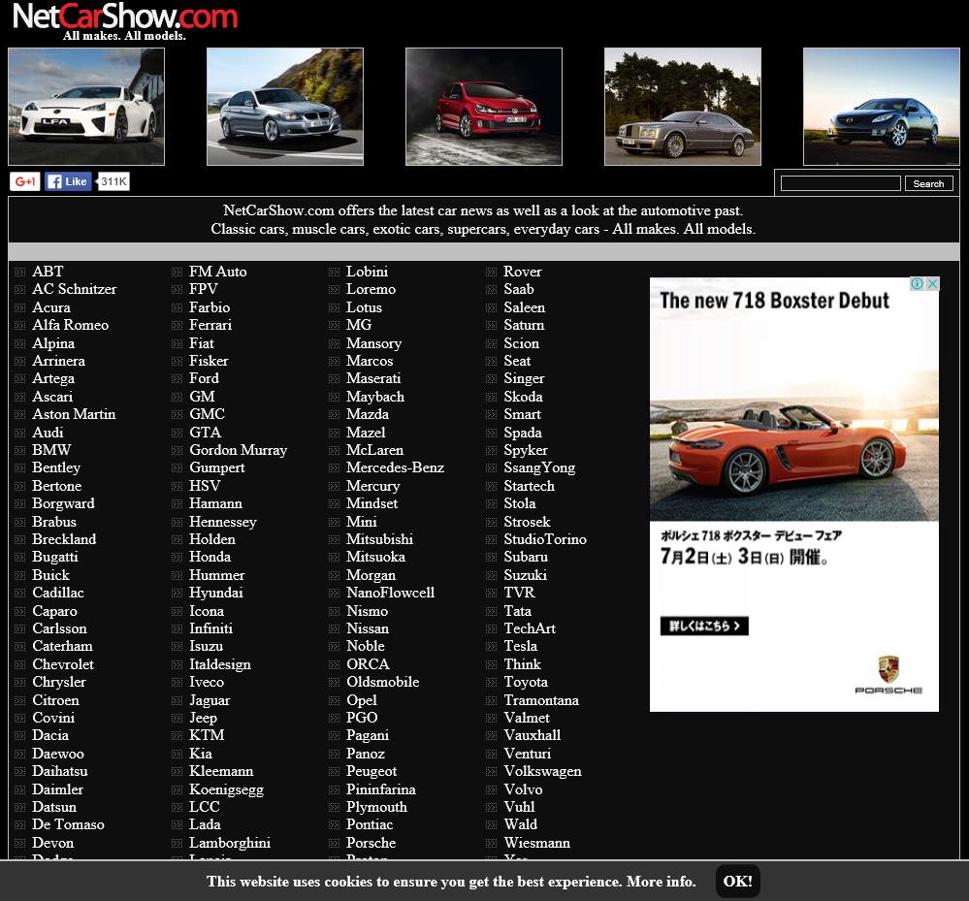Select the BMW make link
The height and width of the screenshot is (901, 969).
(52, 450)
